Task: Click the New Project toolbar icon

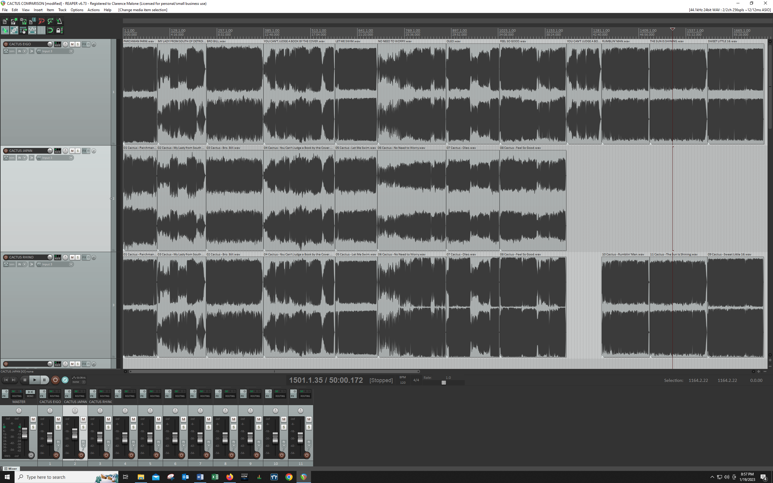Action: coord(5,21)
